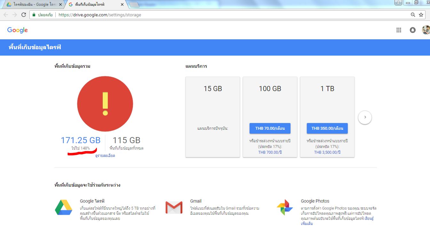Click the Gmail envelope icon

coord(174,207)
